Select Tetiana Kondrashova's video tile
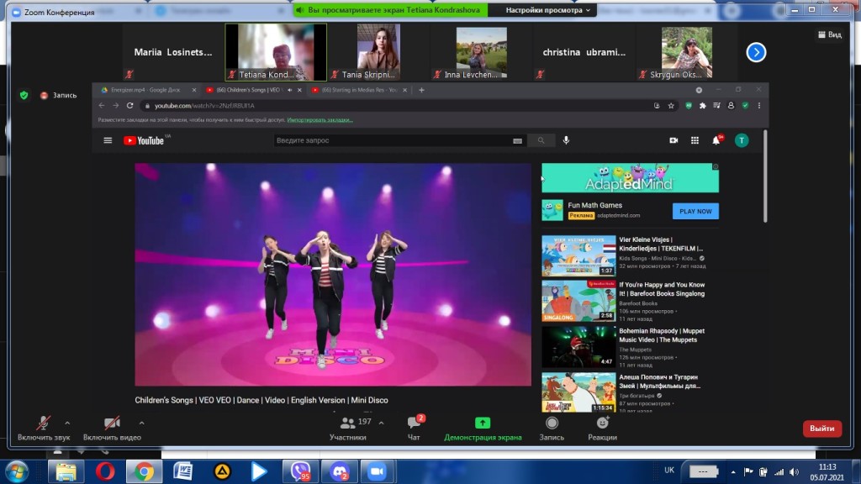This screenshot has width=861, height=484. [x=276, y=52]
